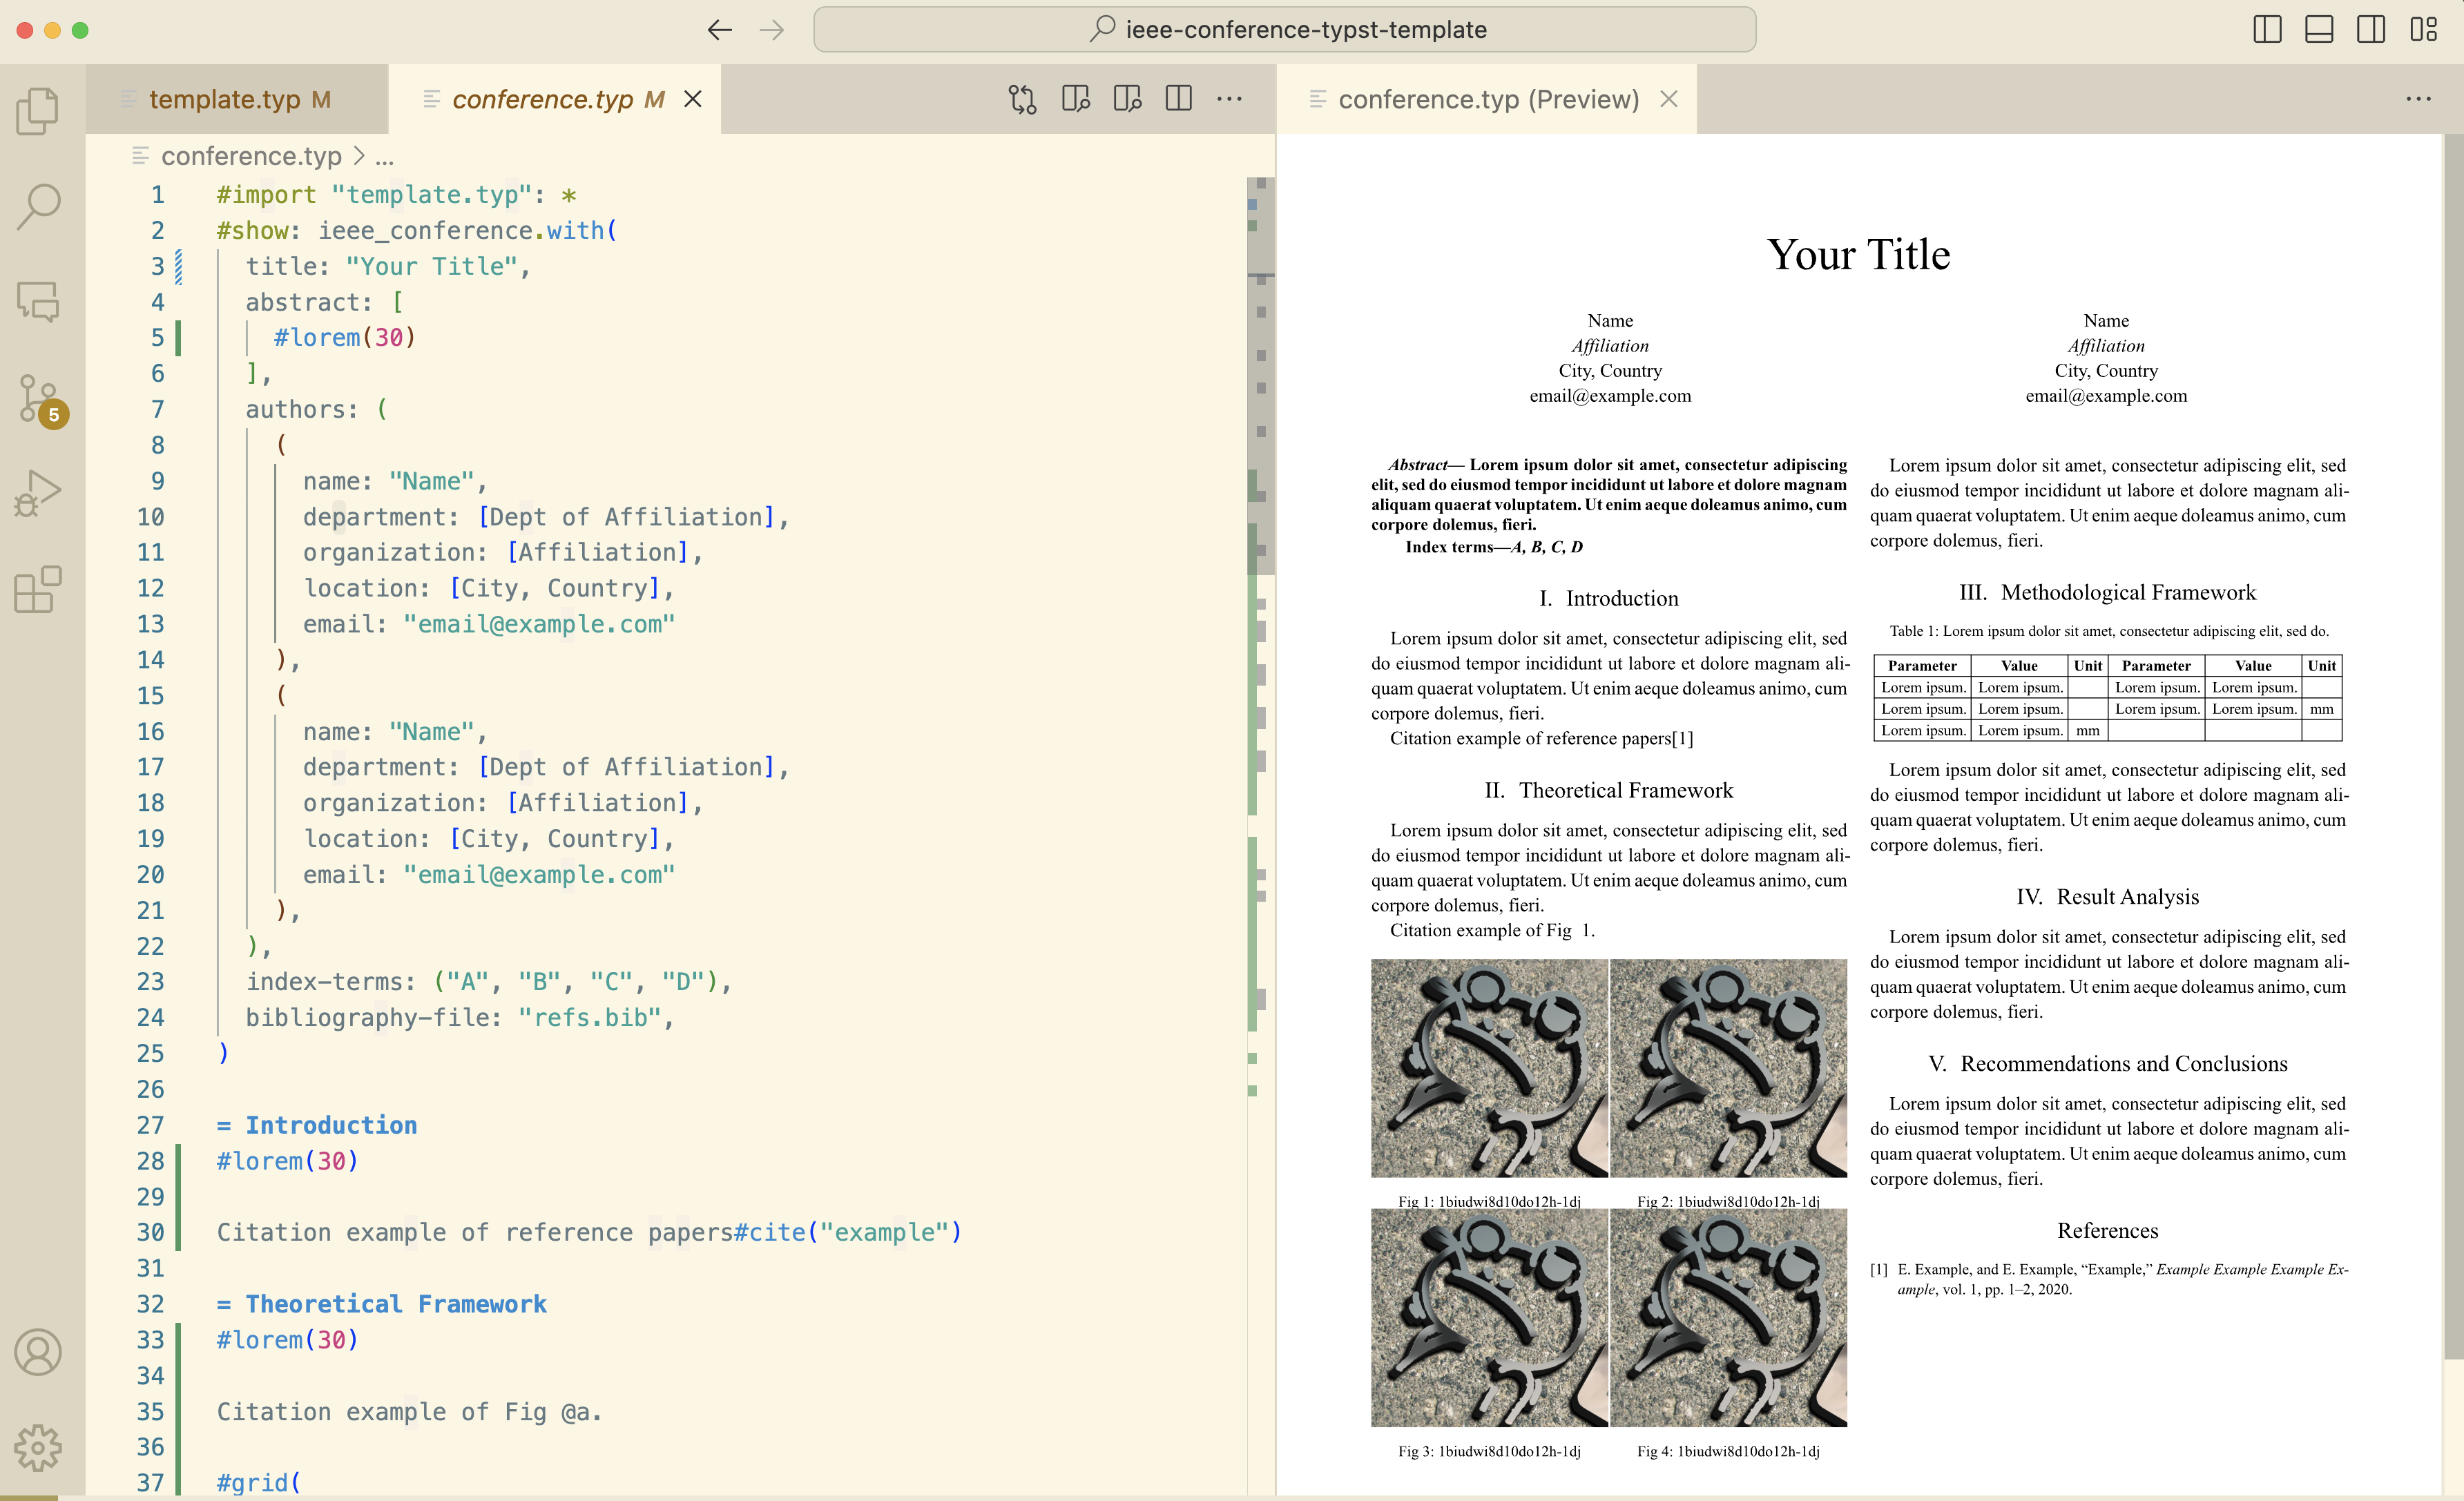Click the compare changes editor icon

(x=1022, y=99)
